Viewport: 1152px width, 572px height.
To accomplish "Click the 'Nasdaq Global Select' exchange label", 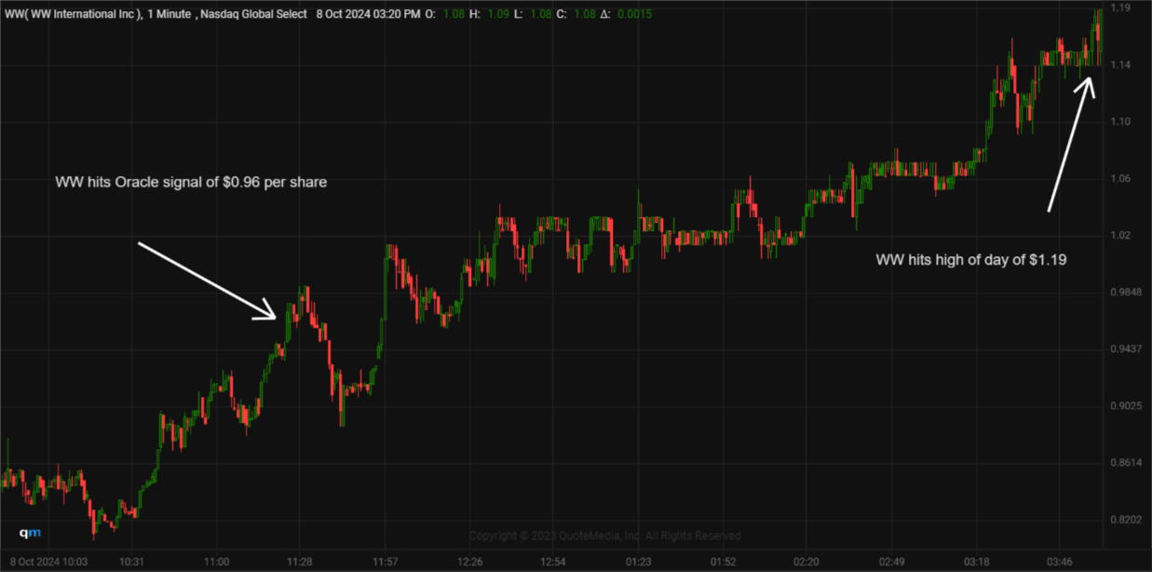I will [x=254, y=15].
